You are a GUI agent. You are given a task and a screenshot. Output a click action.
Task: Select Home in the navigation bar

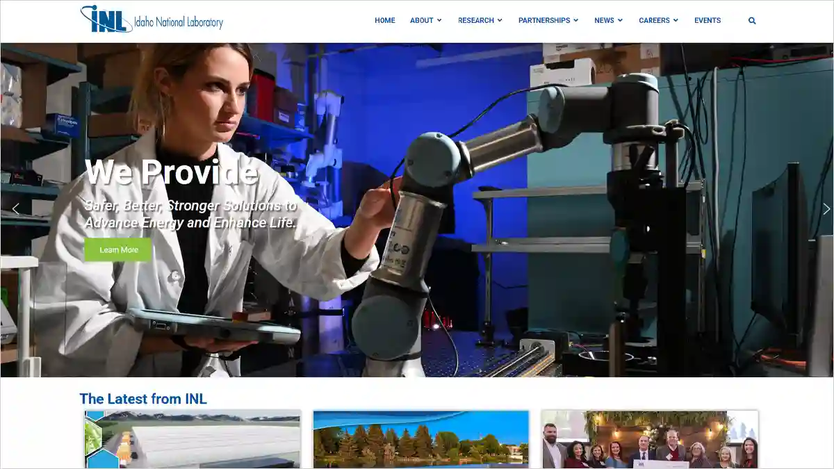coord(384,21)
